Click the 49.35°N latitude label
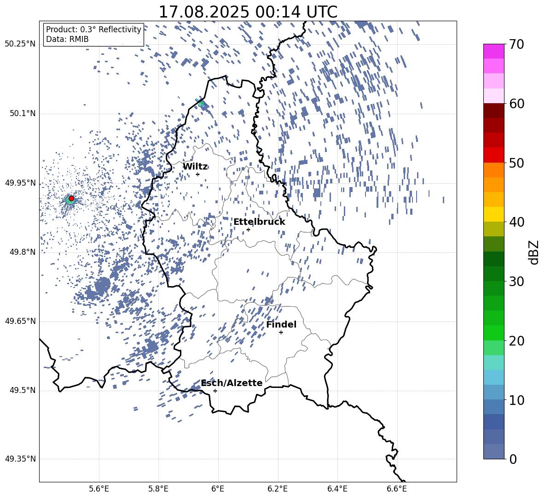Screen dimensions: 545x498 tap(20, 459)
